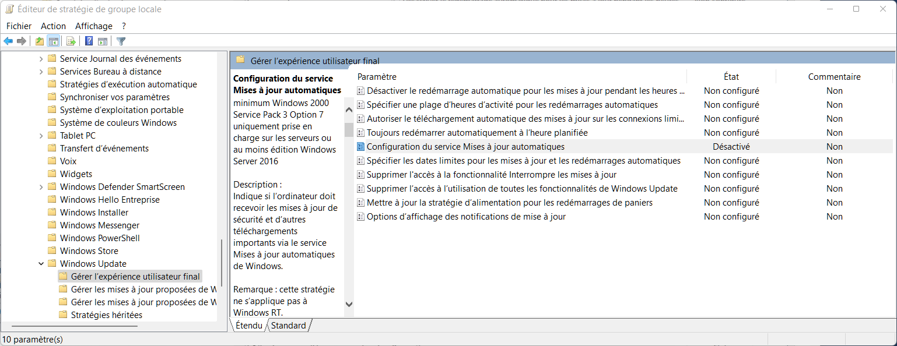Click the console tree horizontal scrollbar thumb

click(x=75, y=326)
